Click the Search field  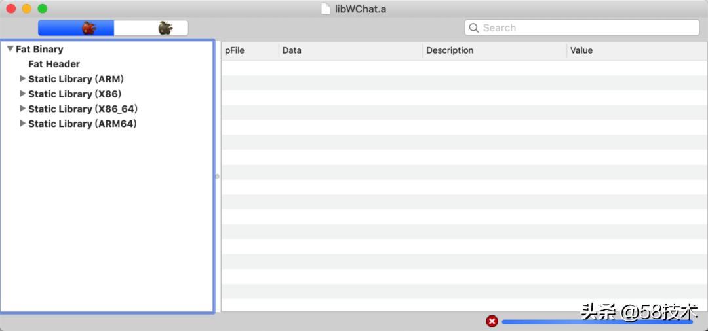click(582, 28)
